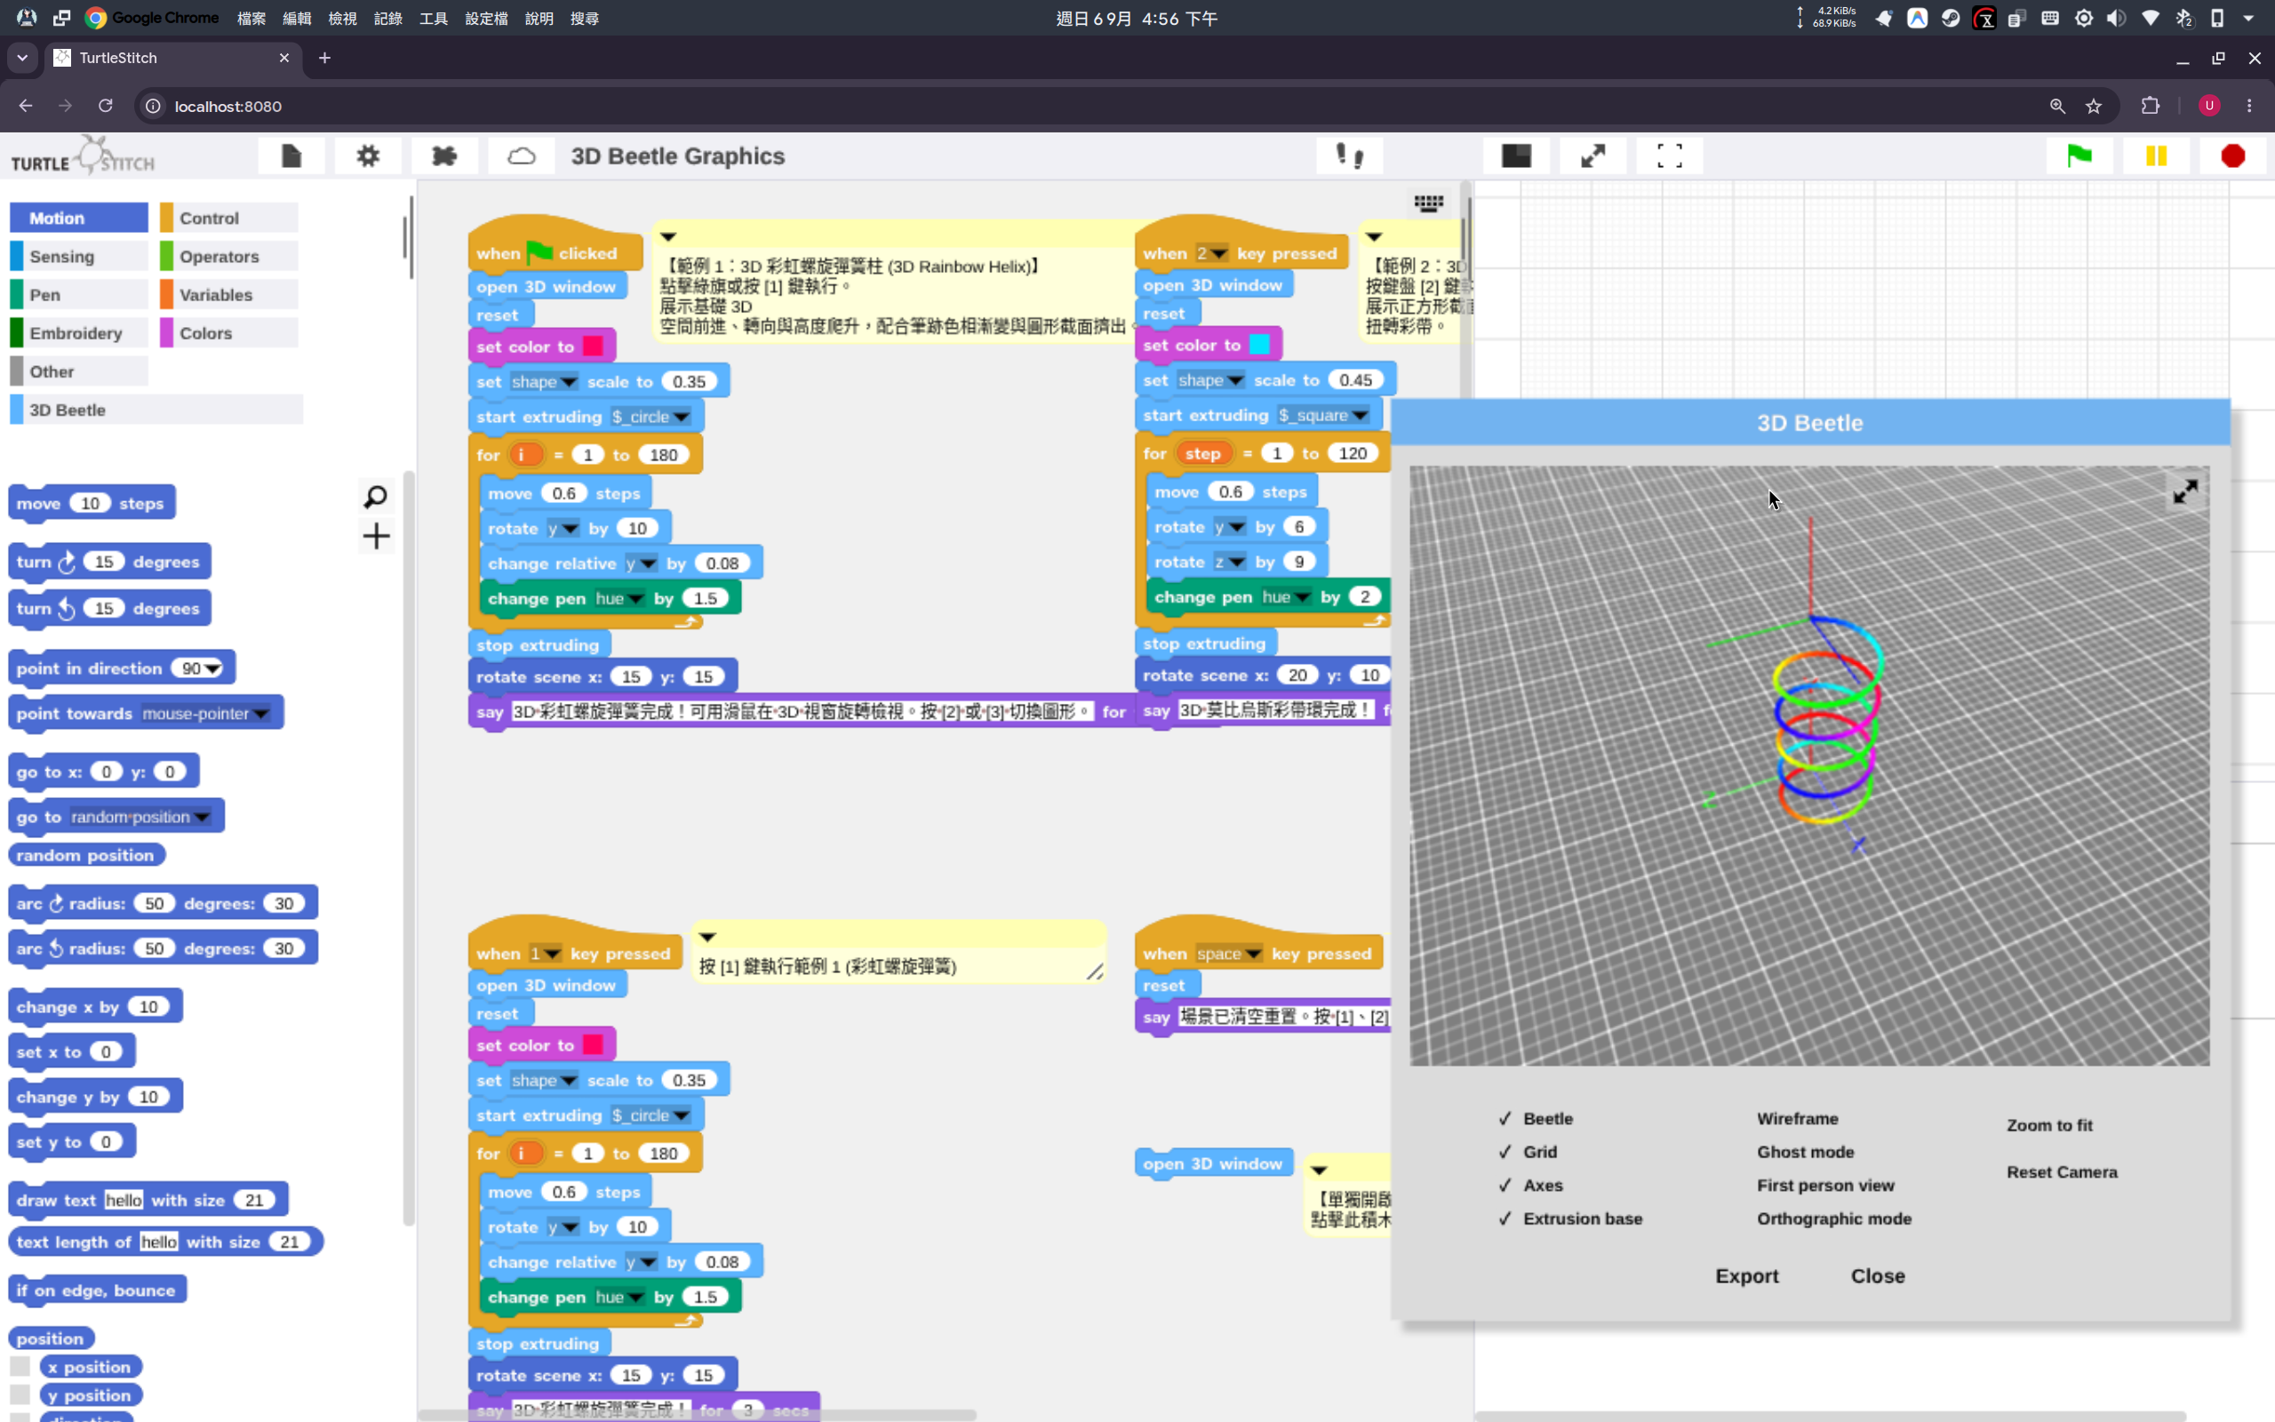
Task: Select the Motion category
Action: pos(79,219)
